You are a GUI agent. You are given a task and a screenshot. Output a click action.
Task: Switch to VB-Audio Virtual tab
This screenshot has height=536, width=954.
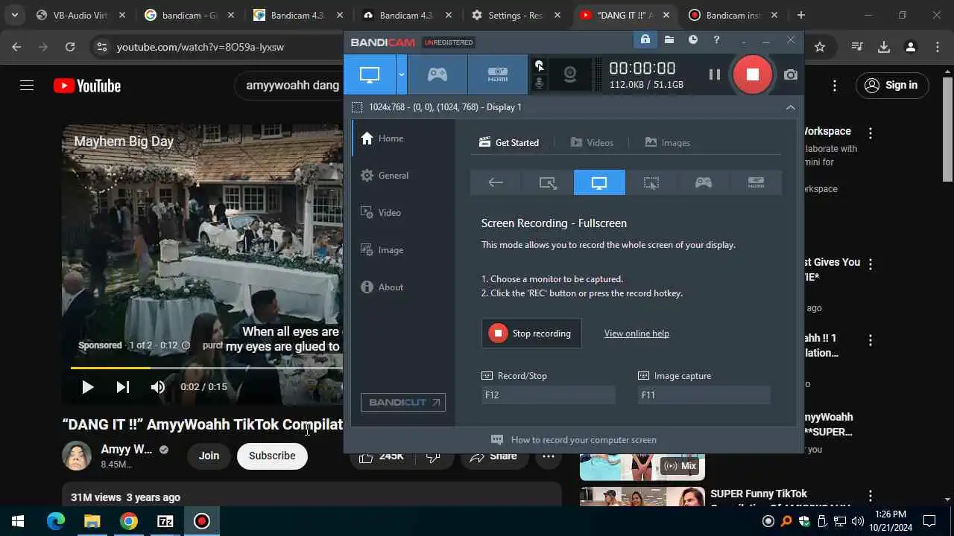point(80,15)
